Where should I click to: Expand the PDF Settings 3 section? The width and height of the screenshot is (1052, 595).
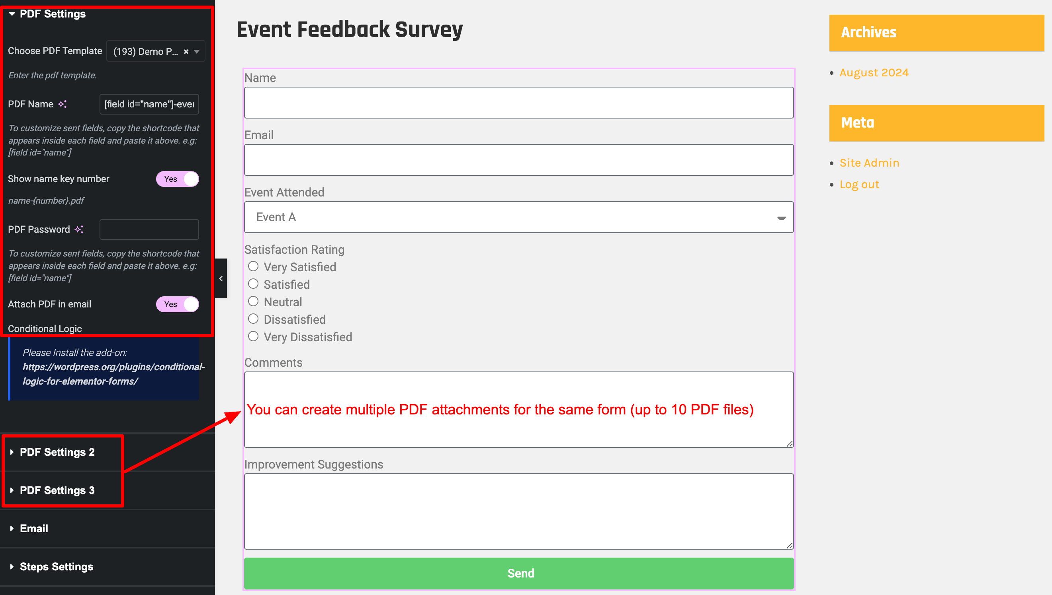tap(57, 490)
